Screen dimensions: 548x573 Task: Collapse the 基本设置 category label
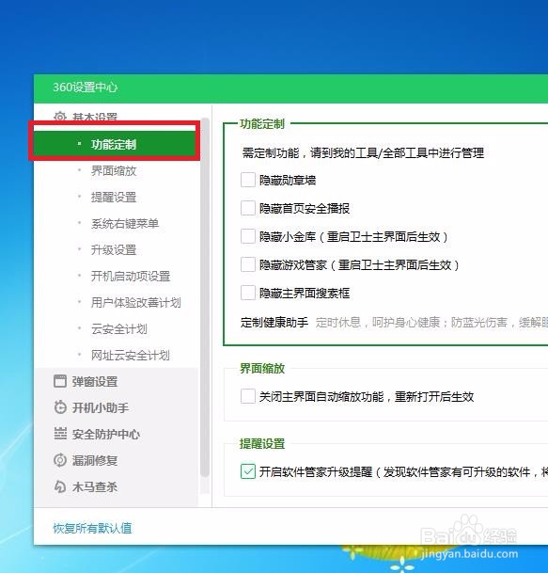tap(95, 117)
